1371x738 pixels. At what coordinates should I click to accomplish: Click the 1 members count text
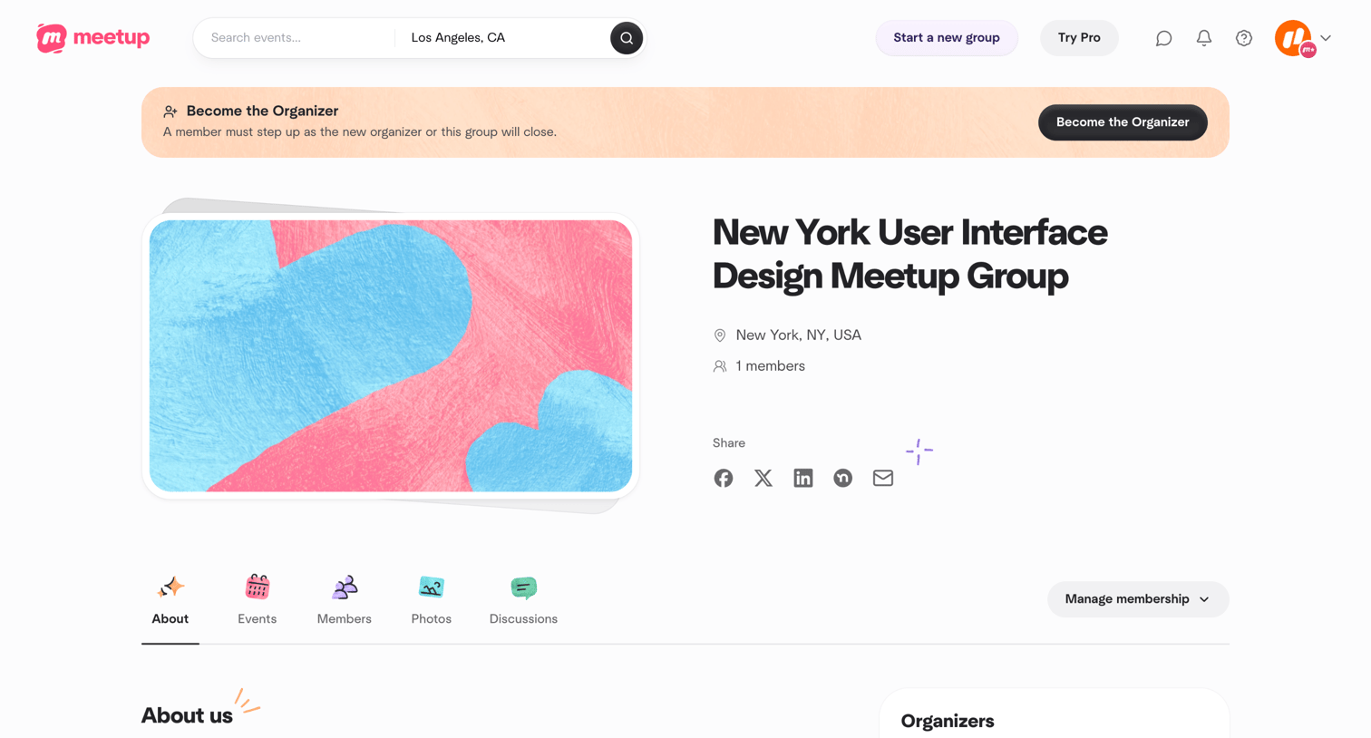click(x=771, y=366)
